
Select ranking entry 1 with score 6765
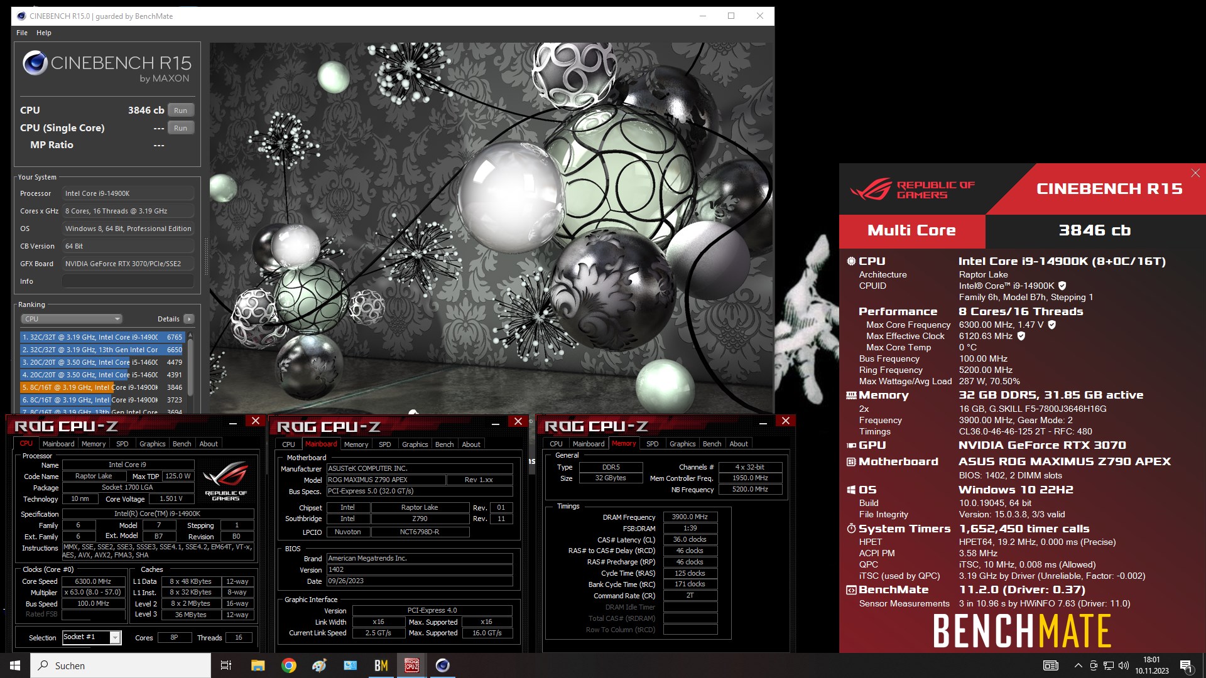click(x=102, y=337)
